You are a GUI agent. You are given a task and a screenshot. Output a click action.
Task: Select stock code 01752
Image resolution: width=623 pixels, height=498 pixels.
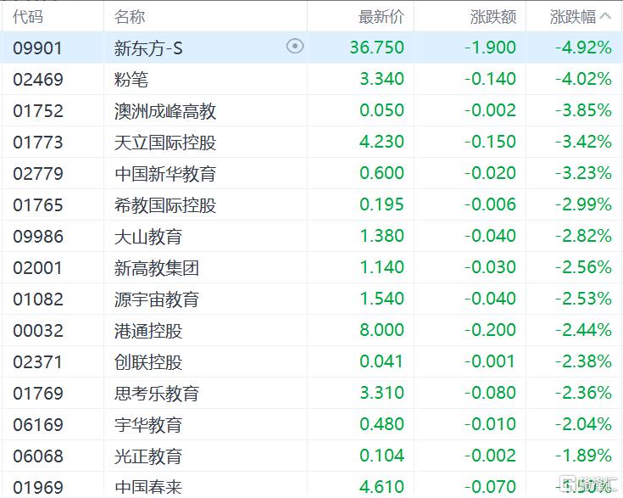click(38, 111)
